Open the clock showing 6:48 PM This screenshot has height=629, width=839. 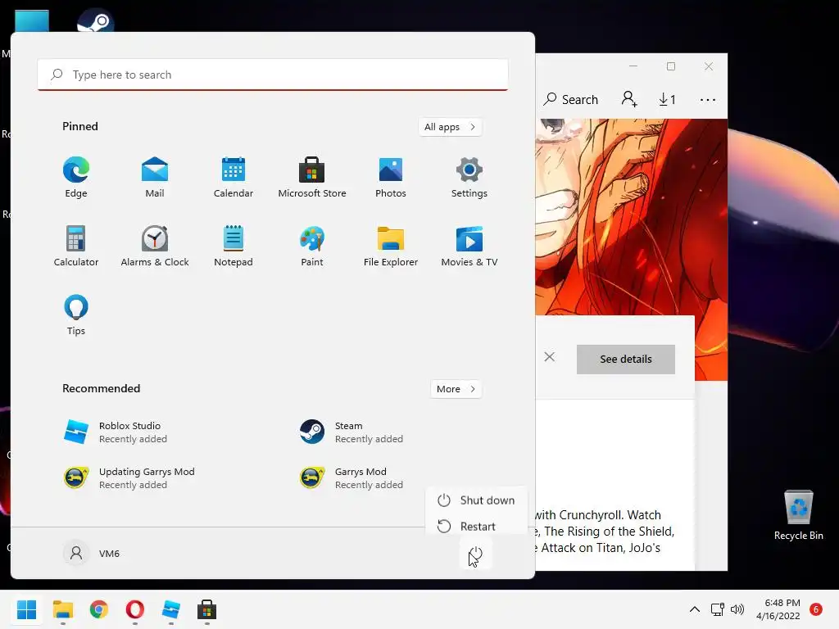[778, 609]
